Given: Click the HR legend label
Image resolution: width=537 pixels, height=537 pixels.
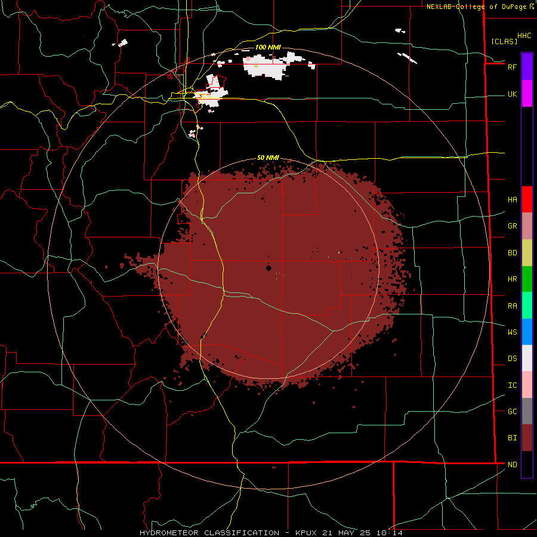Looking at the screenshot, I should pos(512,279).
